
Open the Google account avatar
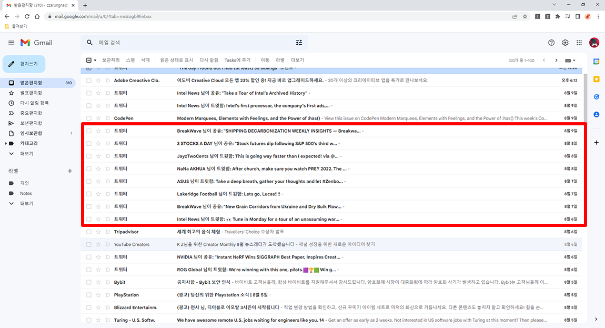[x=594, y=43]
